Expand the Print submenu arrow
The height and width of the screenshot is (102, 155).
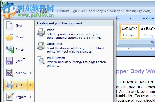[x=31, y=85]
